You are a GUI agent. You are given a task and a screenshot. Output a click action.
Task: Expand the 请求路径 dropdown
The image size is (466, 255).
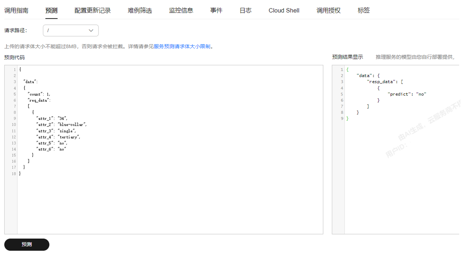[71, 31]
